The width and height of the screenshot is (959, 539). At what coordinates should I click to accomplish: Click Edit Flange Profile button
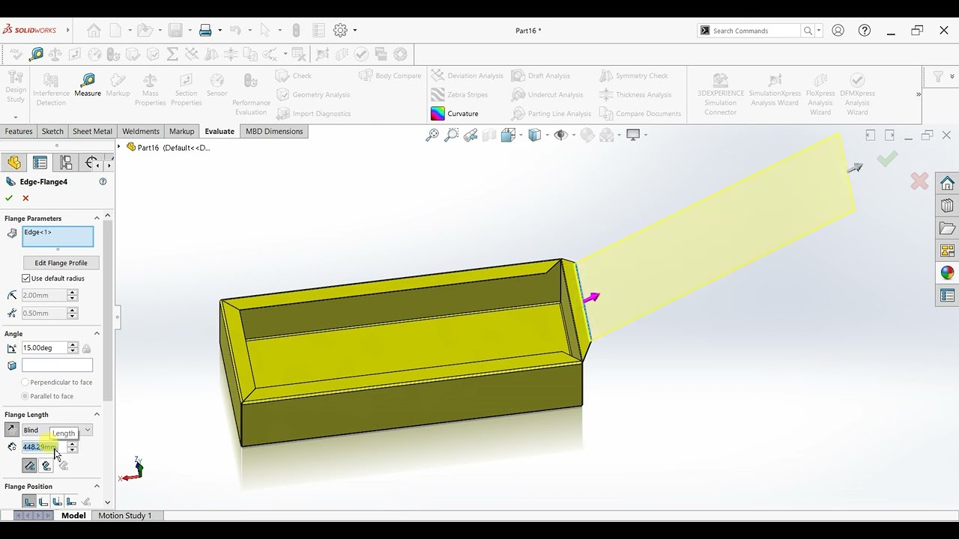point(61,263)
